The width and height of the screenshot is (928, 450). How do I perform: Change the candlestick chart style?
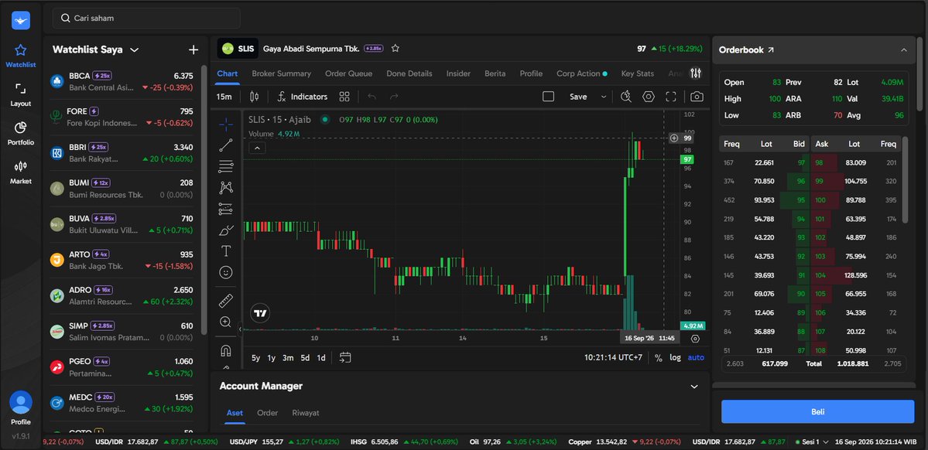[255, 97]
